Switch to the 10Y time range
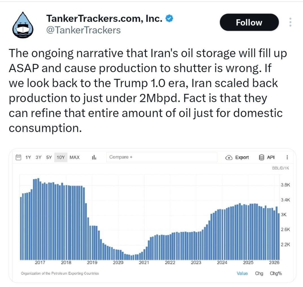The width and height of the screenshot is (303, 287). pyautogui.click(x=61, y=157)
